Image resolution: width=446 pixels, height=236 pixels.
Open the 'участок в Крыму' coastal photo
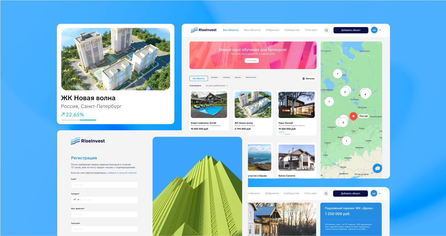coord(259,158)
